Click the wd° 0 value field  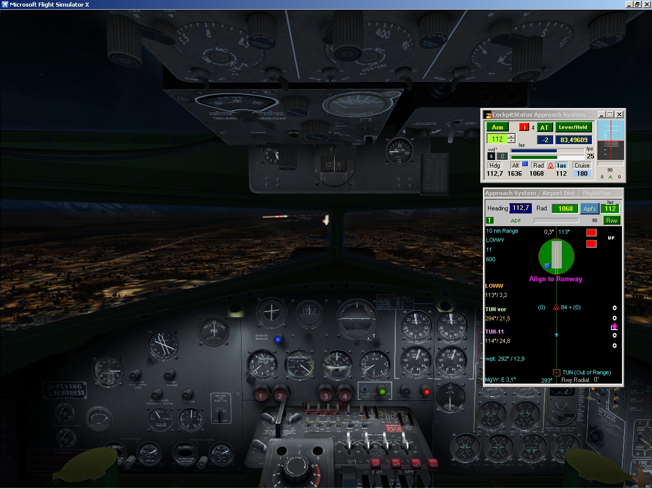pyautogui.click(x=502, y=156)
